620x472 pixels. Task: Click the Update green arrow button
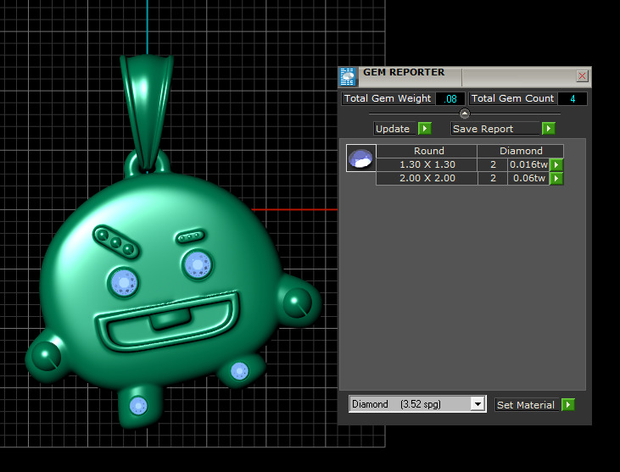[x=425, y=128]
